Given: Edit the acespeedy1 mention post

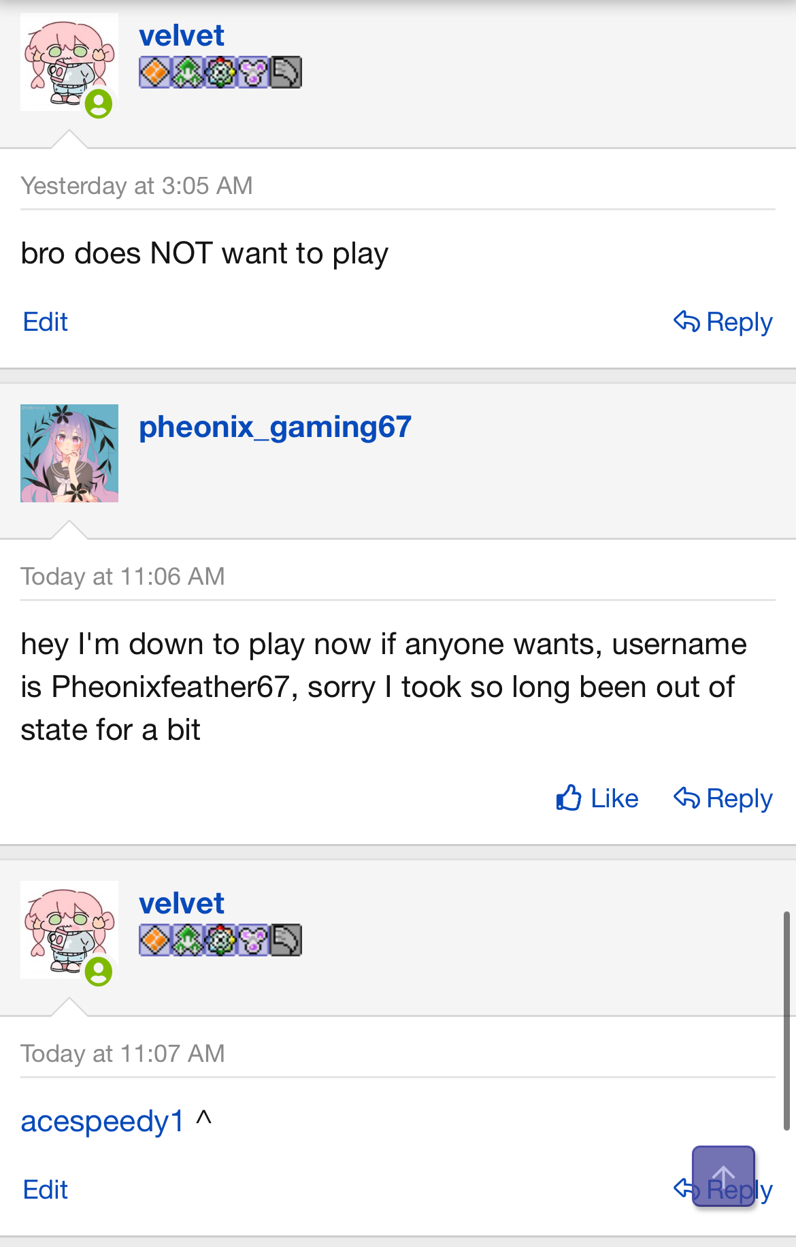Looking at the screenshot, I should point(46,1190).
